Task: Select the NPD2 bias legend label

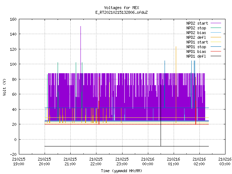Action: tap(196, 33)
